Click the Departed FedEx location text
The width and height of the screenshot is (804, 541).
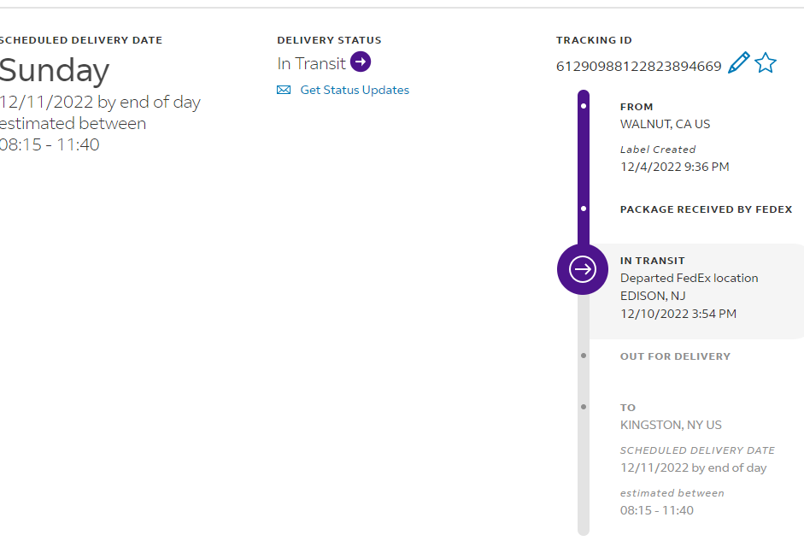(689, 278)
